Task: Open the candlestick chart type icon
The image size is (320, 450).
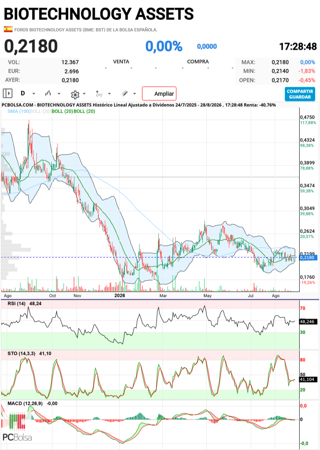Action: pos(48,93)
